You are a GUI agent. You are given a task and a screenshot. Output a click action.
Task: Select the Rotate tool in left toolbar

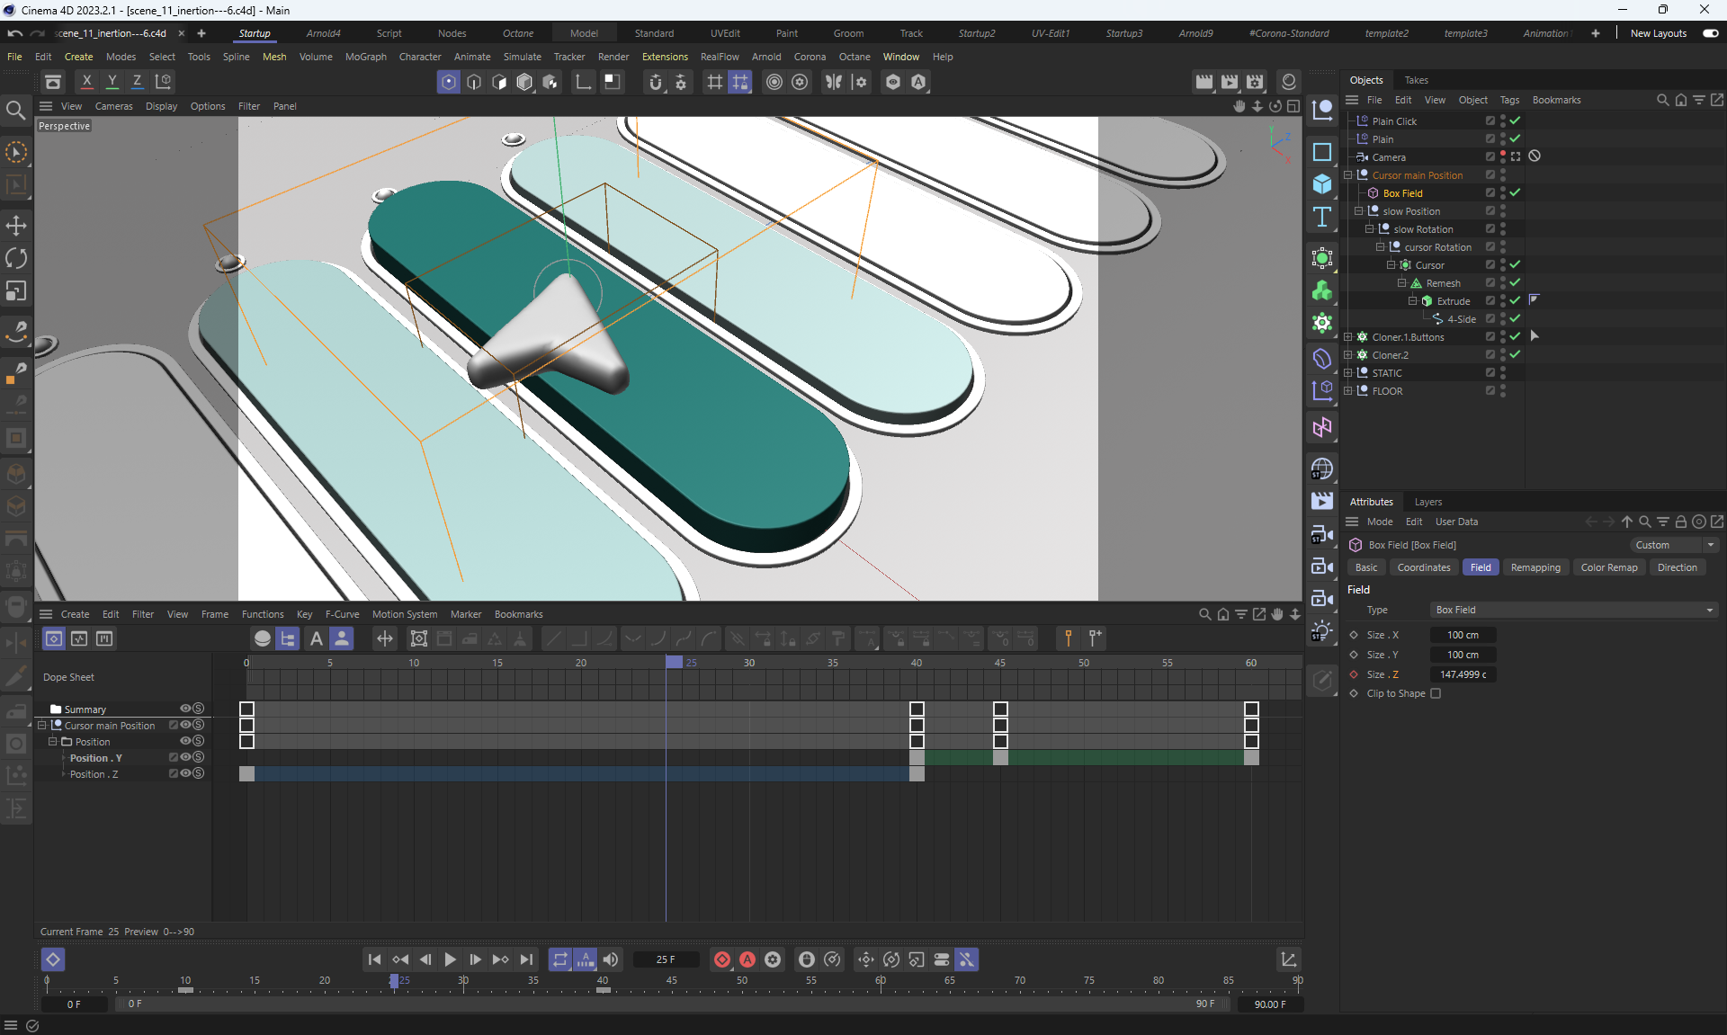pos(16,259)
